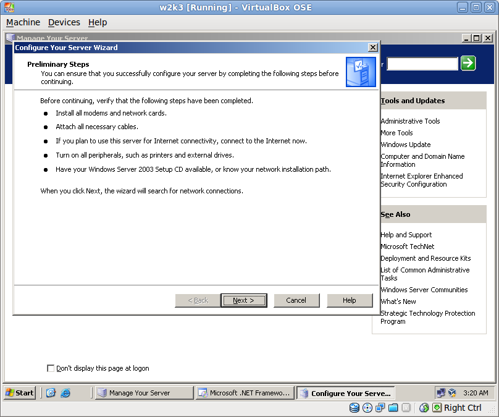Open the VirtualBox Help menu
The image size is (499, 417).
click(x=98, y=22)
